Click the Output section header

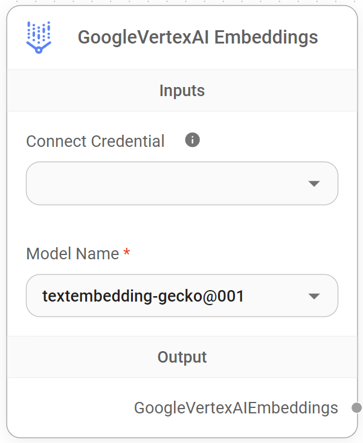coord(182,357)
